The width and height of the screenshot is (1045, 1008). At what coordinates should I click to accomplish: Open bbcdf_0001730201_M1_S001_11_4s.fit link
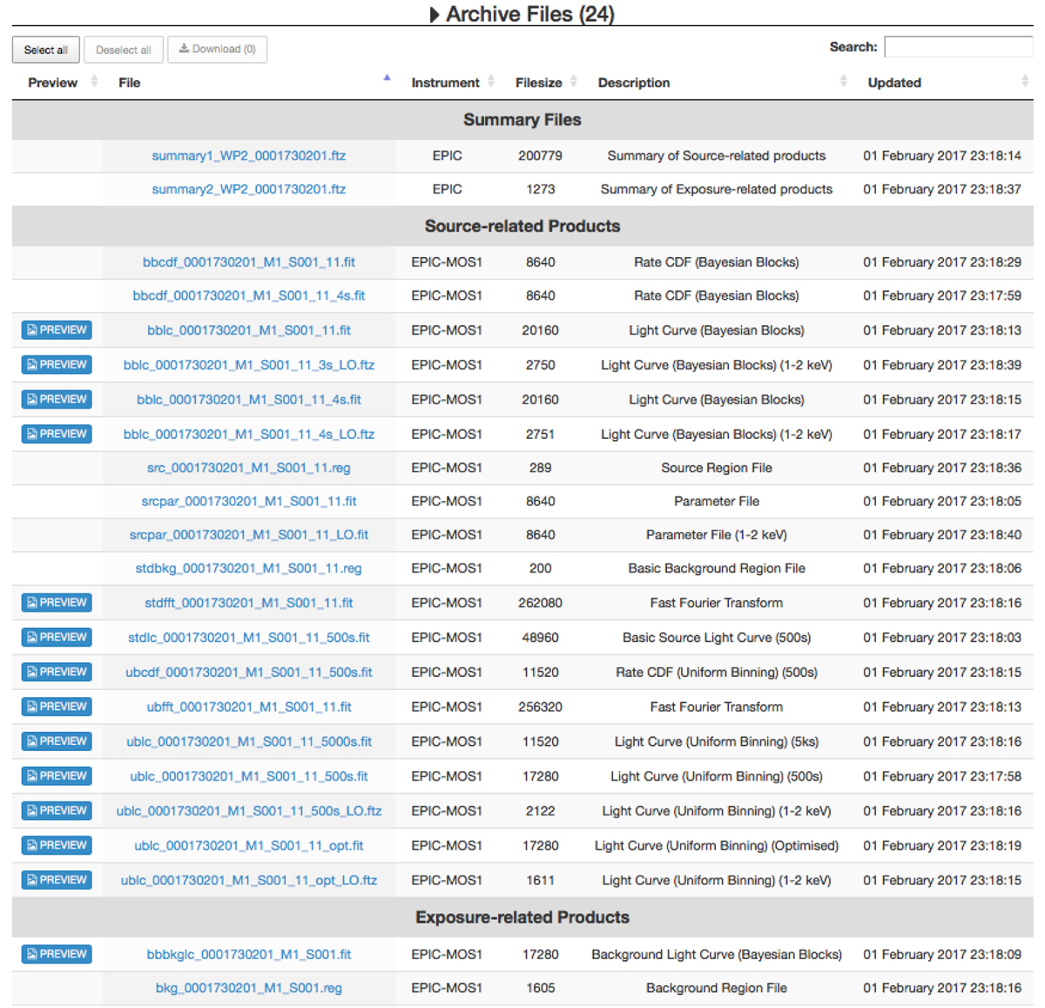[249, 295]
